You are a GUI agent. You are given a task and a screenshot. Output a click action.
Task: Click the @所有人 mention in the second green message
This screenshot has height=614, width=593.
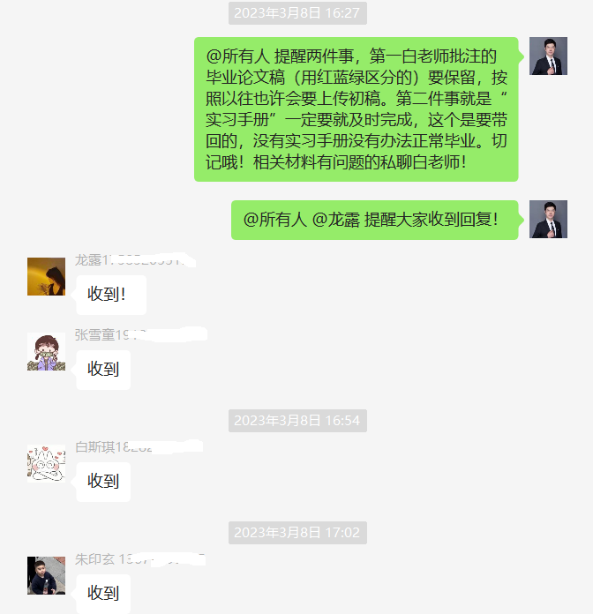click(274, 220)
